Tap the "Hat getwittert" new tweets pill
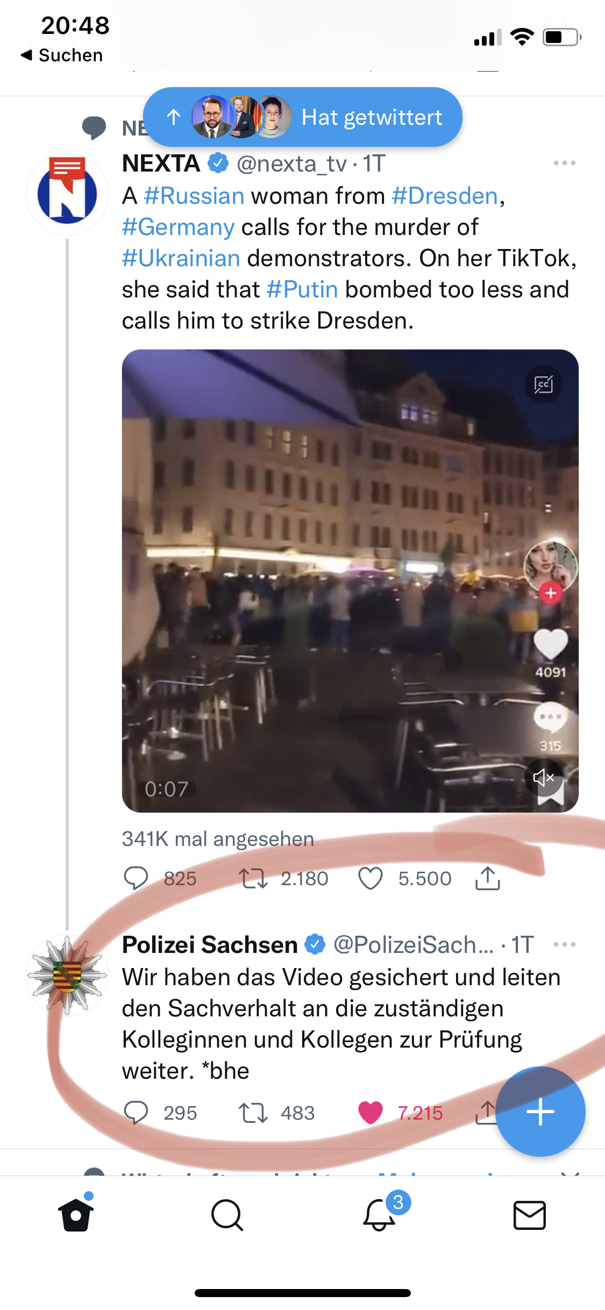Image resolution: width=605 pixels, height=1310 pixels. [303, 117]
